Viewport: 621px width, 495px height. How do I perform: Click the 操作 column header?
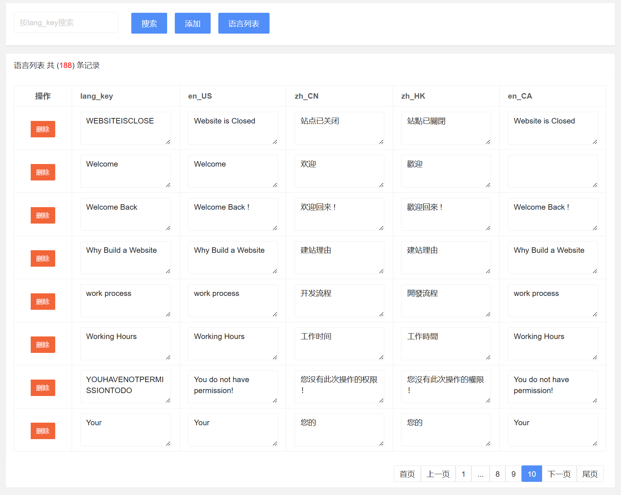click(43, 96)
